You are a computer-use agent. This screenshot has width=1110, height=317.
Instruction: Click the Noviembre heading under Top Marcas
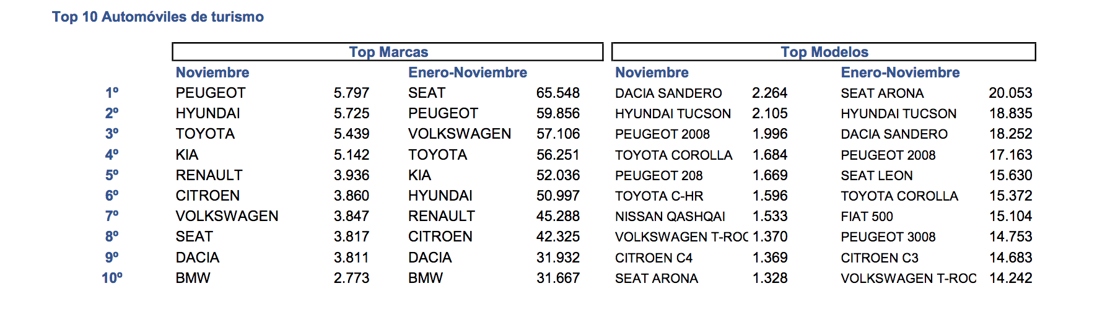coord(212,72)
